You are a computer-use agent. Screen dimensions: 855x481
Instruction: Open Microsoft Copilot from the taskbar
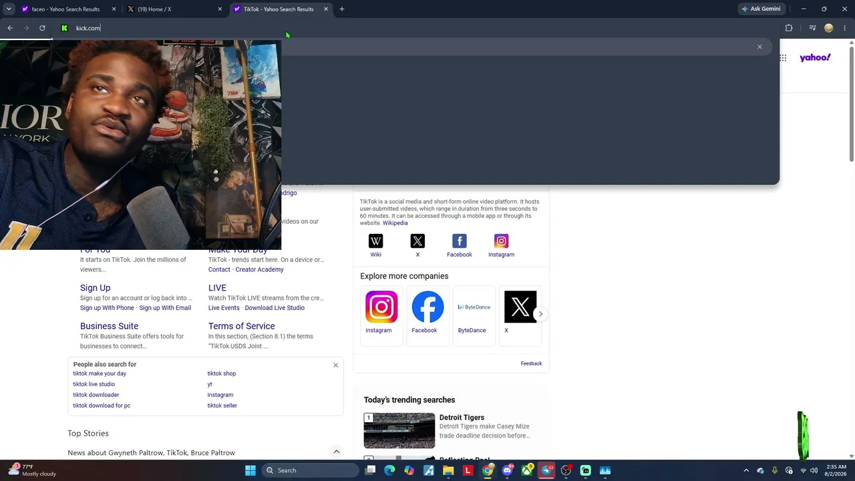point(409,470)
